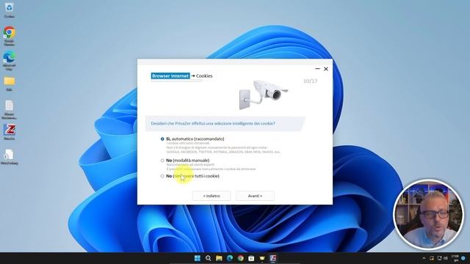Image resolution: width=470 pixels, height=264 pixels.
Task: Open Microsoft Store from the taskbar
Action: tap(251, 258)
